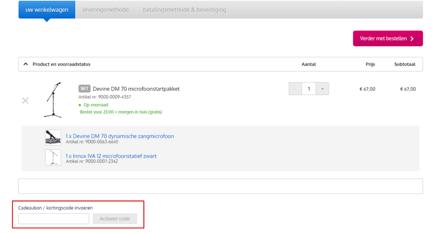This screenshot has width=440, height=234.
Task: Decrease quantity with the minus button
Action: pyautogui.click(x=295, y=89)
